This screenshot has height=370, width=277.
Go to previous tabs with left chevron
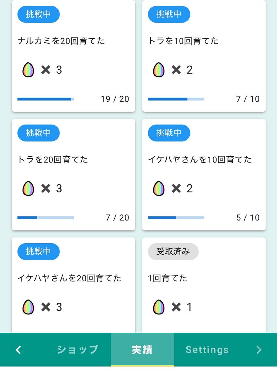click(x=18, y=350)
